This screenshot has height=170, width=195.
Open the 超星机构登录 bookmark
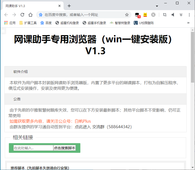click(x=67, y=23)
